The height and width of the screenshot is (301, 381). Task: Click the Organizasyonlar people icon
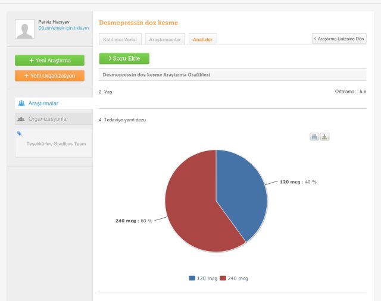pyautogui.click(x=21, y=119)
